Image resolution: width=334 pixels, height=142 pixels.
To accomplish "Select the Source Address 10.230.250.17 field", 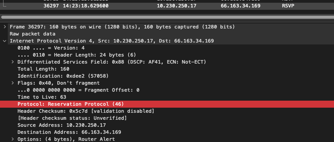I will (x=167, y=125).
